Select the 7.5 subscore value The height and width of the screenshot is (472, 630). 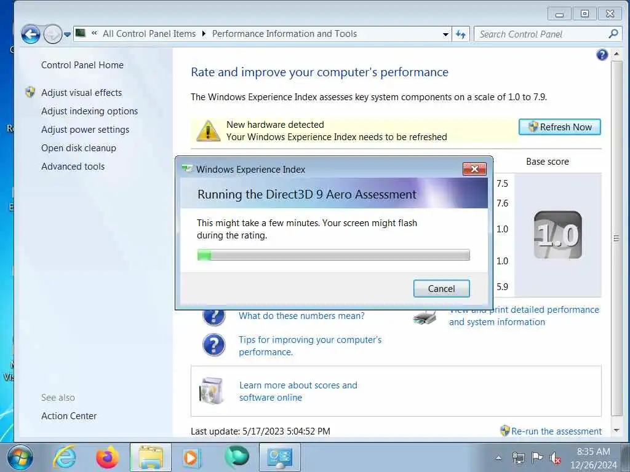tap(502, 183)
